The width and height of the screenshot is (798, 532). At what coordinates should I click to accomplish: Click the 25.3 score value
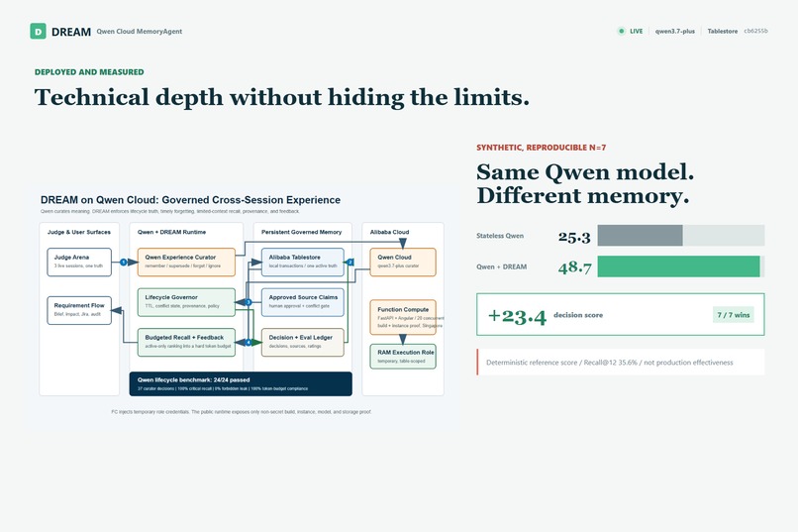coord(574,237)
